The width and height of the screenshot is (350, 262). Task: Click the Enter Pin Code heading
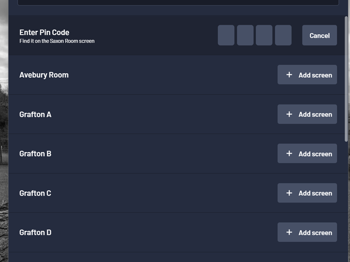pos(44,32)
